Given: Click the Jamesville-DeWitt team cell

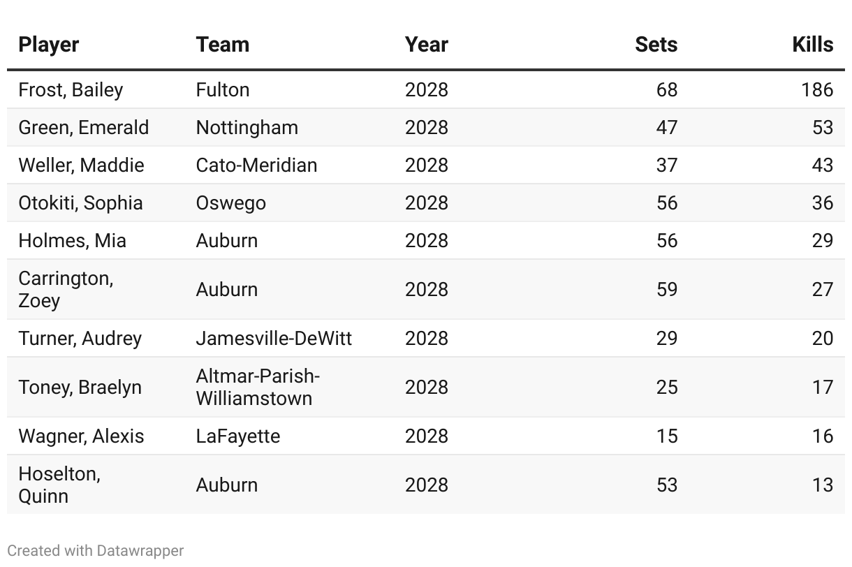Looking at the screenshot, I should (274, 339).
